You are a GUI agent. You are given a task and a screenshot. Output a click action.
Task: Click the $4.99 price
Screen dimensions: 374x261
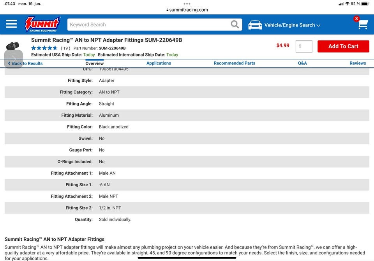[x=283, y=46]
